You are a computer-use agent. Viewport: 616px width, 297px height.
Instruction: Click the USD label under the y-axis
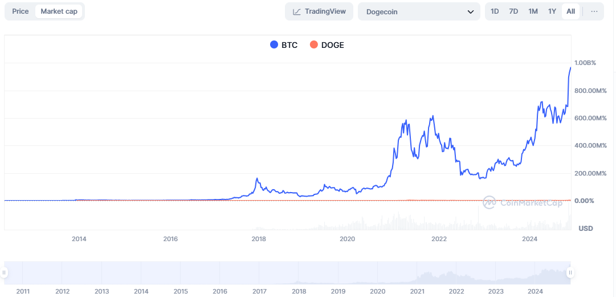pyautogui.click(x=585, y=228)
